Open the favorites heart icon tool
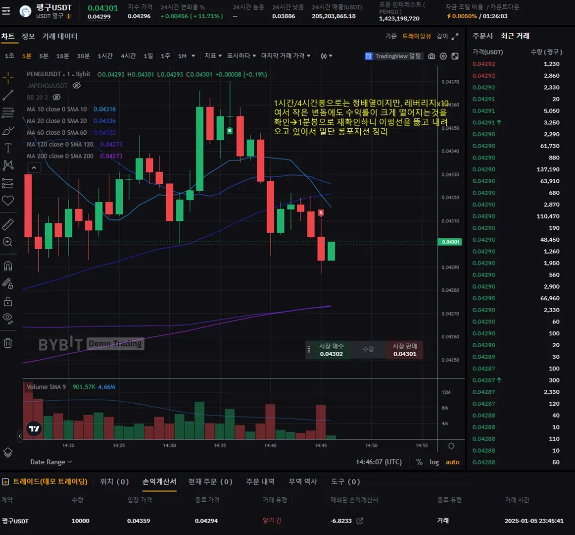This screenshot has width=575, height=535. coord(8,201)
